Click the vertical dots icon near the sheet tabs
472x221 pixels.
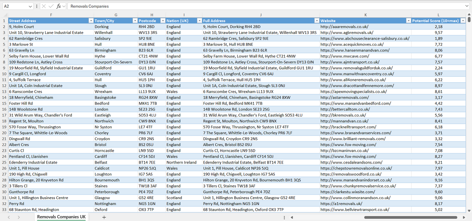[x=284, y=217]
